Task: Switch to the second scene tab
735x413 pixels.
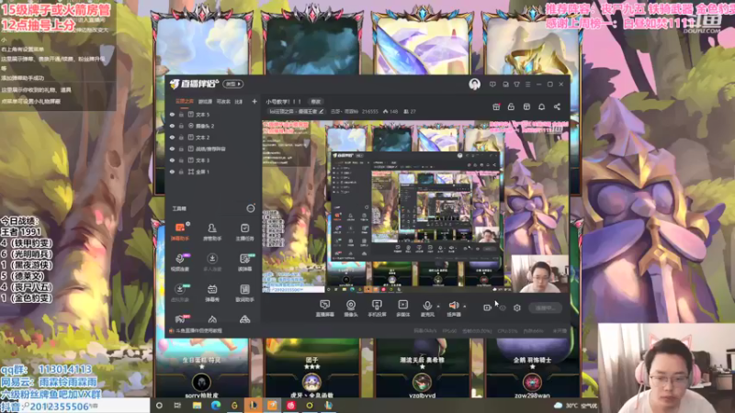Action: [205, 101]
